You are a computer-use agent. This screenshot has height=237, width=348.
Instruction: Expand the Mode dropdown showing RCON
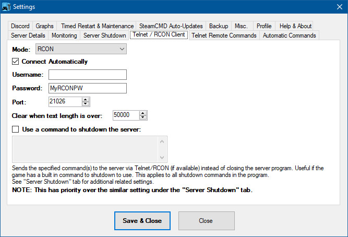click(81, 49)
